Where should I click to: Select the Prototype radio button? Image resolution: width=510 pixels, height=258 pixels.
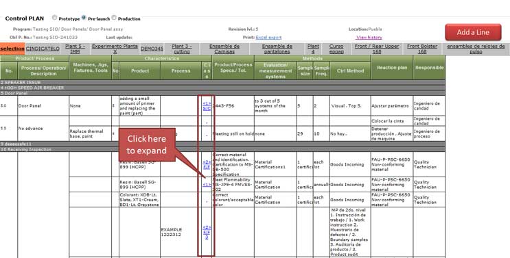55,18
